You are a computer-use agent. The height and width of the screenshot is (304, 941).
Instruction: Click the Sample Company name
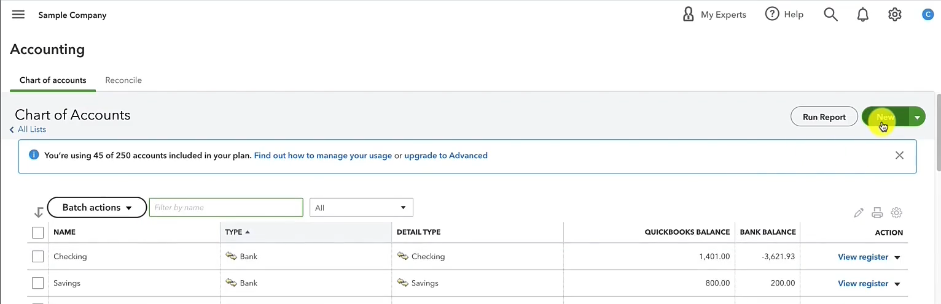point(72,15)
